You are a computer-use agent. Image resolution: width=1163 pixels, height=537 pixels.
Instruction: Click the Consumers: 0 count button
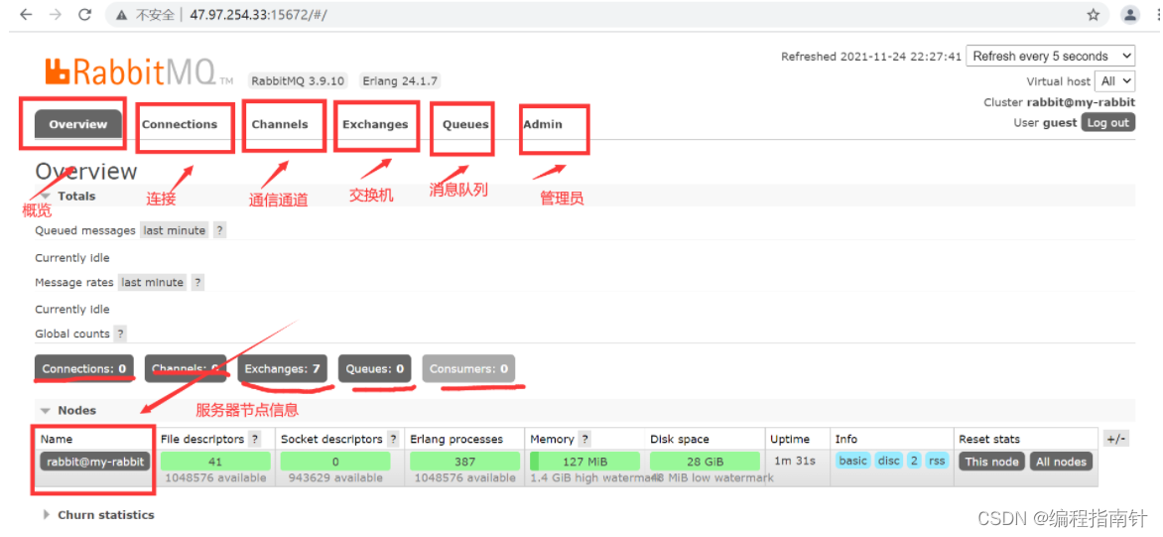[468, 368]
